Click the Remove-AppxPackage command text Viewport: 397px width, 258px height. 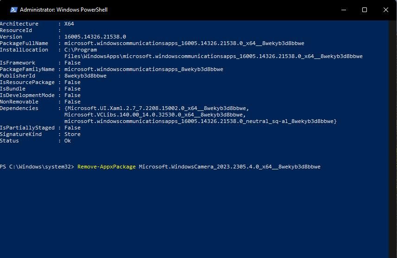tap(107, 167)
